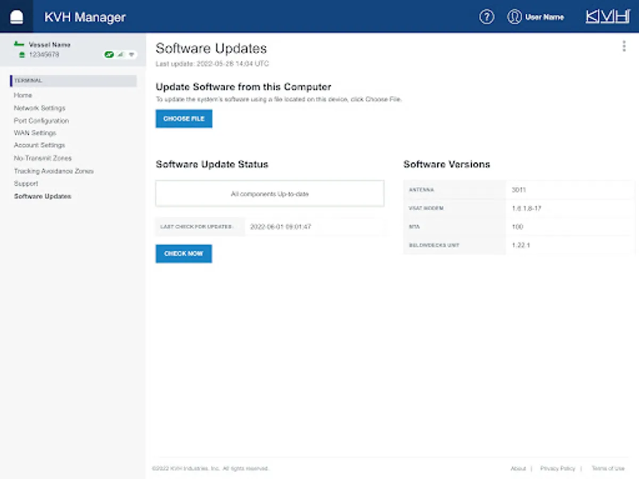This screenshot has height=479, width=639.
Task: Click the All components Up-to-date status box
Action: (x=270, y=194)
